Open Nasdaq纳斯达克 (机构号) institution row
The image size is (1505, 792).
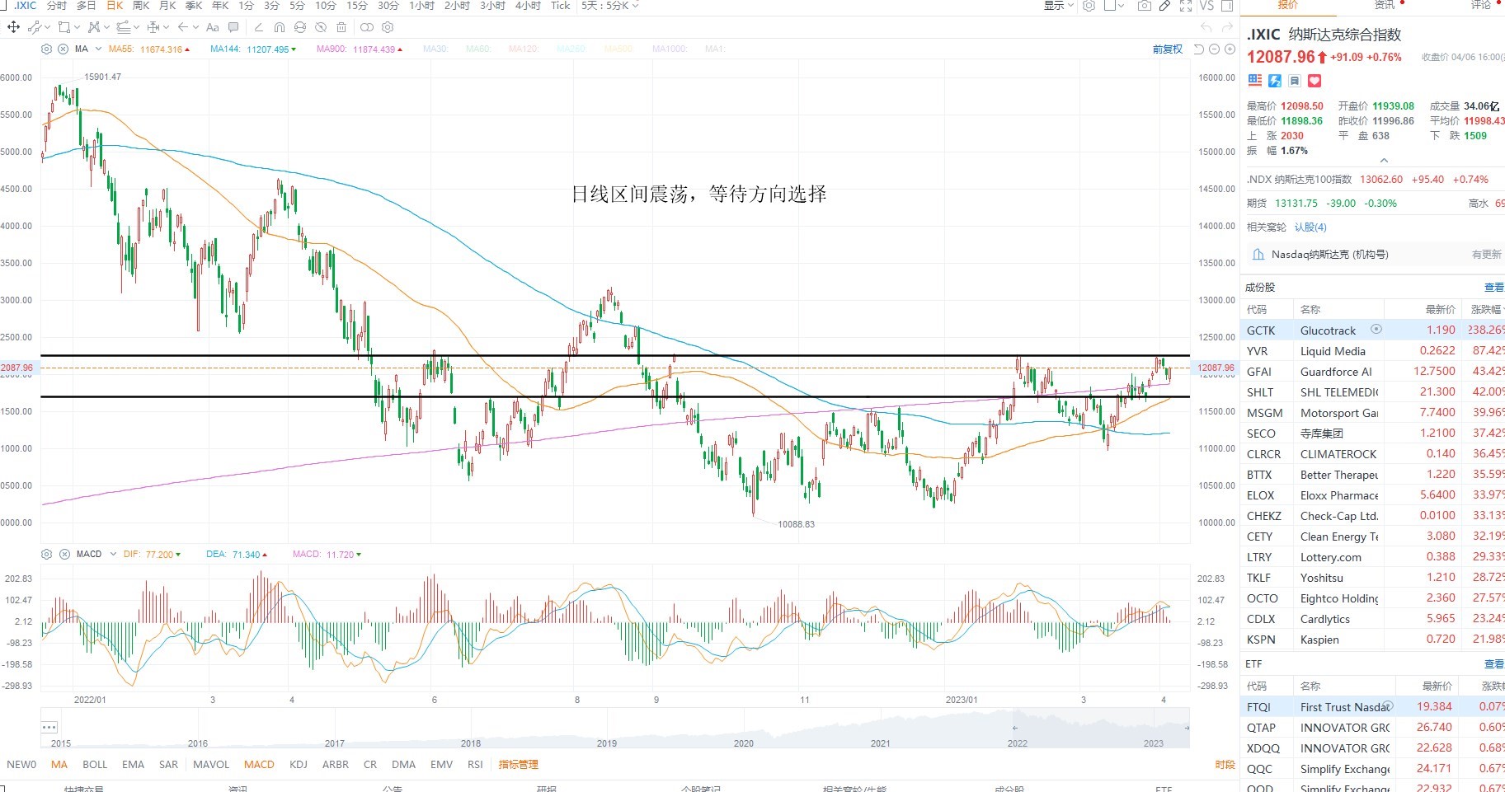(1372, 255)
